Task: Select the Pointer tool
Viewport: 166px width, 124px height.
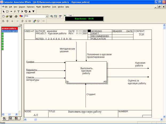Action: click(4, 11)
